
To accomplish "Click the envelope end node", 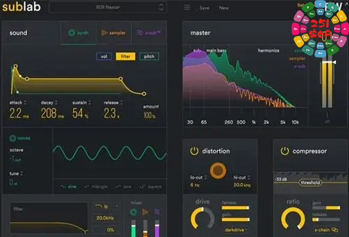I will click(144, 94).
